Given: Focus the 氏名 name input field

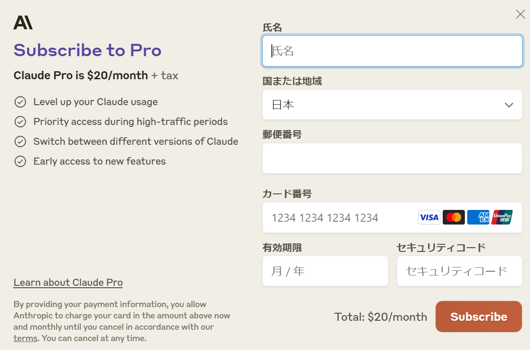Looking at the screenshot, I should pyautogui.click(x=392, y=51).
